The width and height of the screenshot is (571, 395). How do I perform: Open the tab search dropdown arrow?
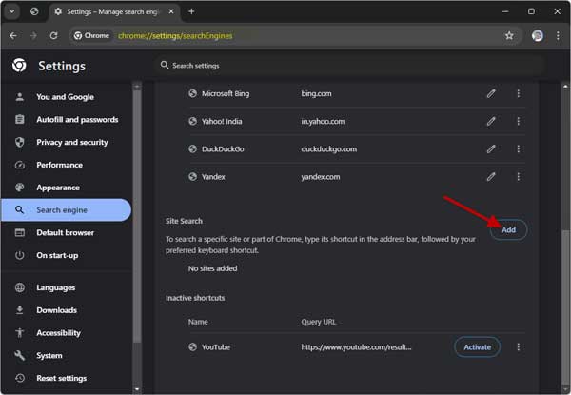11,11
